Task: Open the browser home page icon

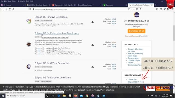Action: 13,9
